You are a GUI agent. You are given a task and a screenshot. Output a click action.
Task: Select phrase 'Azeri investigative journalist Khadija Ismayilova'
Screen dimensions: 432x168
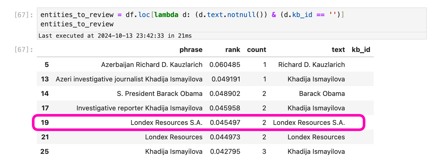click(129, 79)
